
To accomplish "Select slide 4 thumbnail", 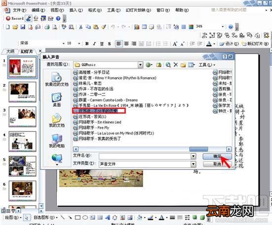I will click(x=22, y=141).
